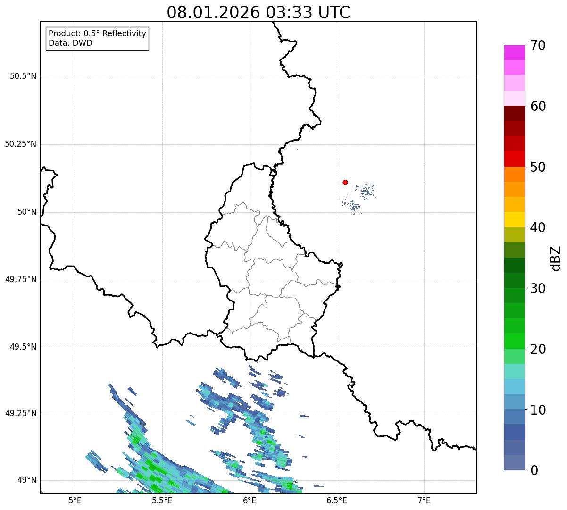Click the red station marker dot
This screenshot has height=510, width=567.
click(x=345, y=182)
